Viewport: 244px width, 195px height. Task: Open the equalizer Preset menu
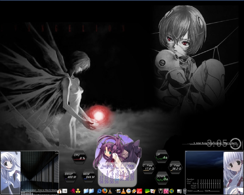(x=189, y=181)
